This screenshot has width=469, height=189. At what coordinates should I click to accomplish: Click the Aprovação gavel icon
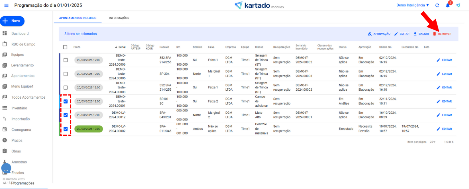point(370,34)
